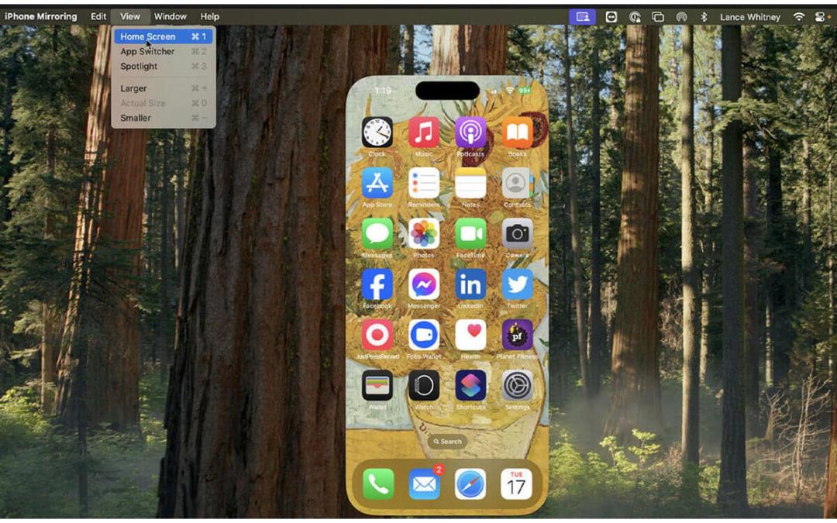Viewport: 837px width, 523px height.
Task: Open the Books app
Action: coord(517,132)
